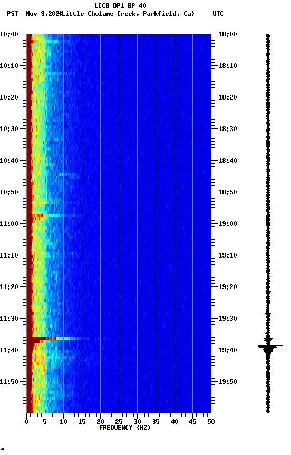This screenshot has width=291, height=455.
Task: Click the '18:50' UTC time label
Action: tap(228, 192)
